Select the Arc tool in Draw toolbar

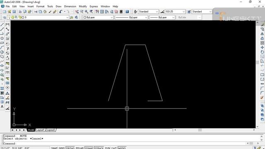(2, 48)
